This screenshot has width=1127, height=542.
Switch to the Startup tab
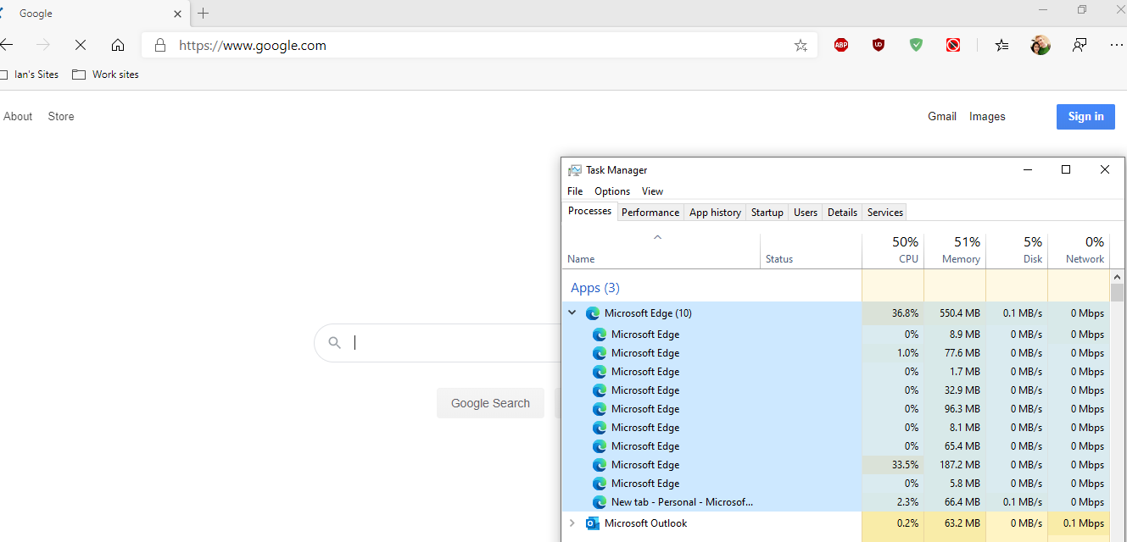click(x=767, y=213)
